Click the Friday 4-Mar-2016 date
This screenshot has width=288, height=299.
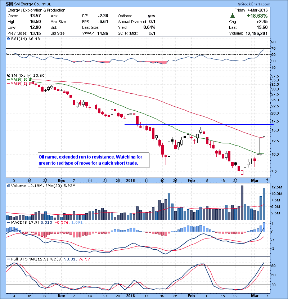(251, 10)
